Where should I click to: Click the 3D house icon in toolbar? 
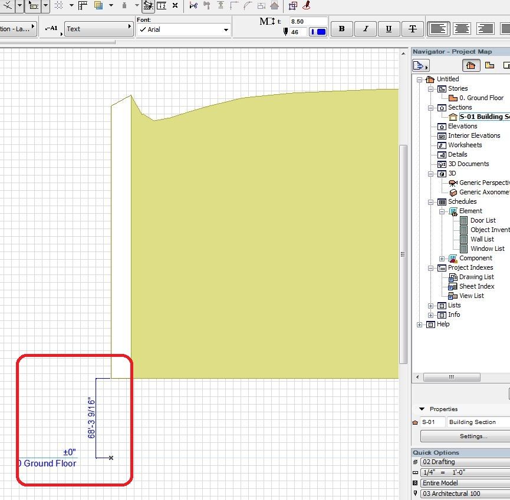point(274,6)
